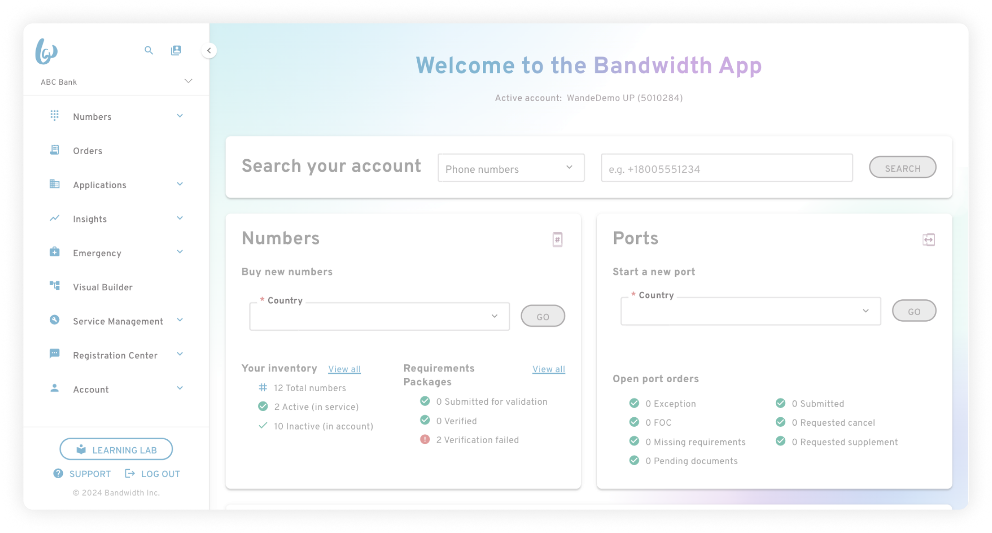This screenshot has width=992, height=533.
Task: Expand the Account menu chevron
Action: click(180, 388)
